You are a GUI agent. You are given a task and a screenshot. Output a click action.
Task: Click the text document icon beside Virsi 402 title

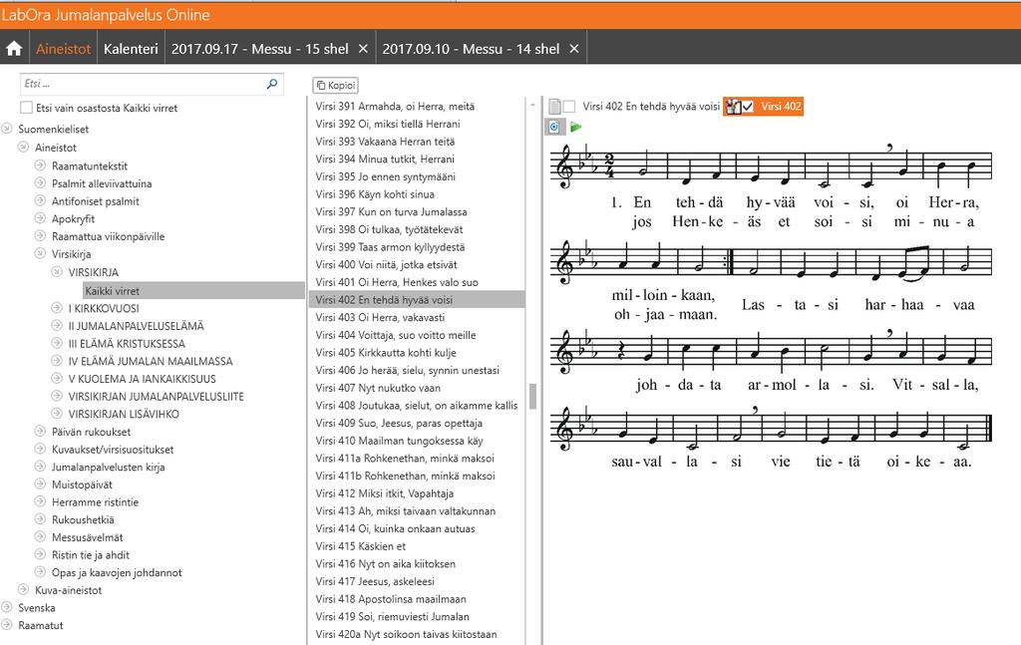[x=554, y=106]
